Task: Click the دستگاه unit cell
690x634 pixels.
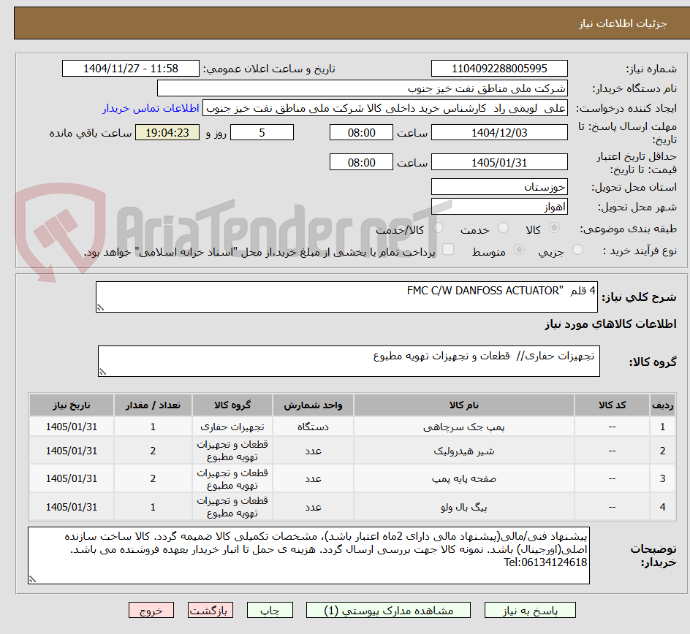Action: (x=313, y=427)
